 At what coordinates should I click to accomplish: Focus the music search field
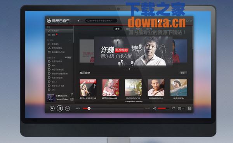click(x=101, y=21)
